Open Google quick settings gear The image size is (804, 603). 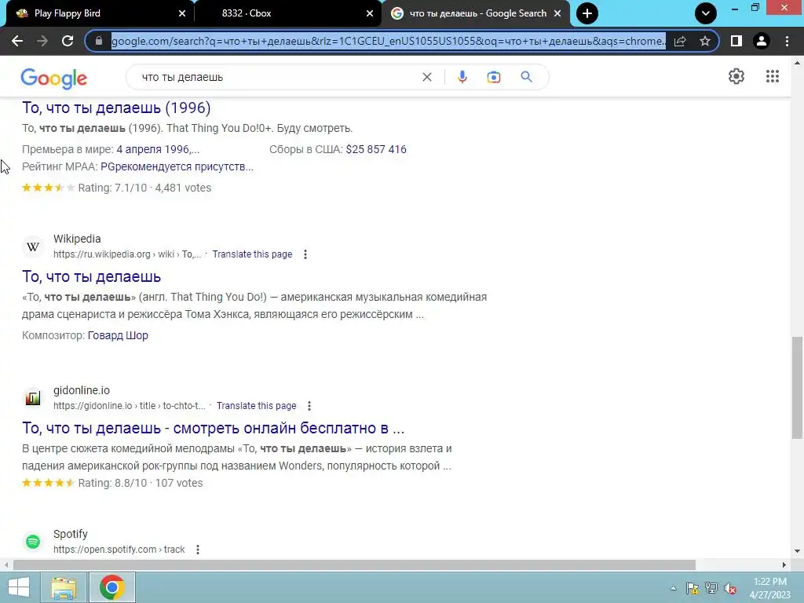point(736,76)
